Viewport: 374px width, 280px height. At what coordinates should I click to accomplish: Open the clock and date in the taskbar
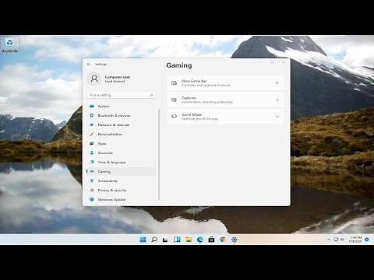355,240
